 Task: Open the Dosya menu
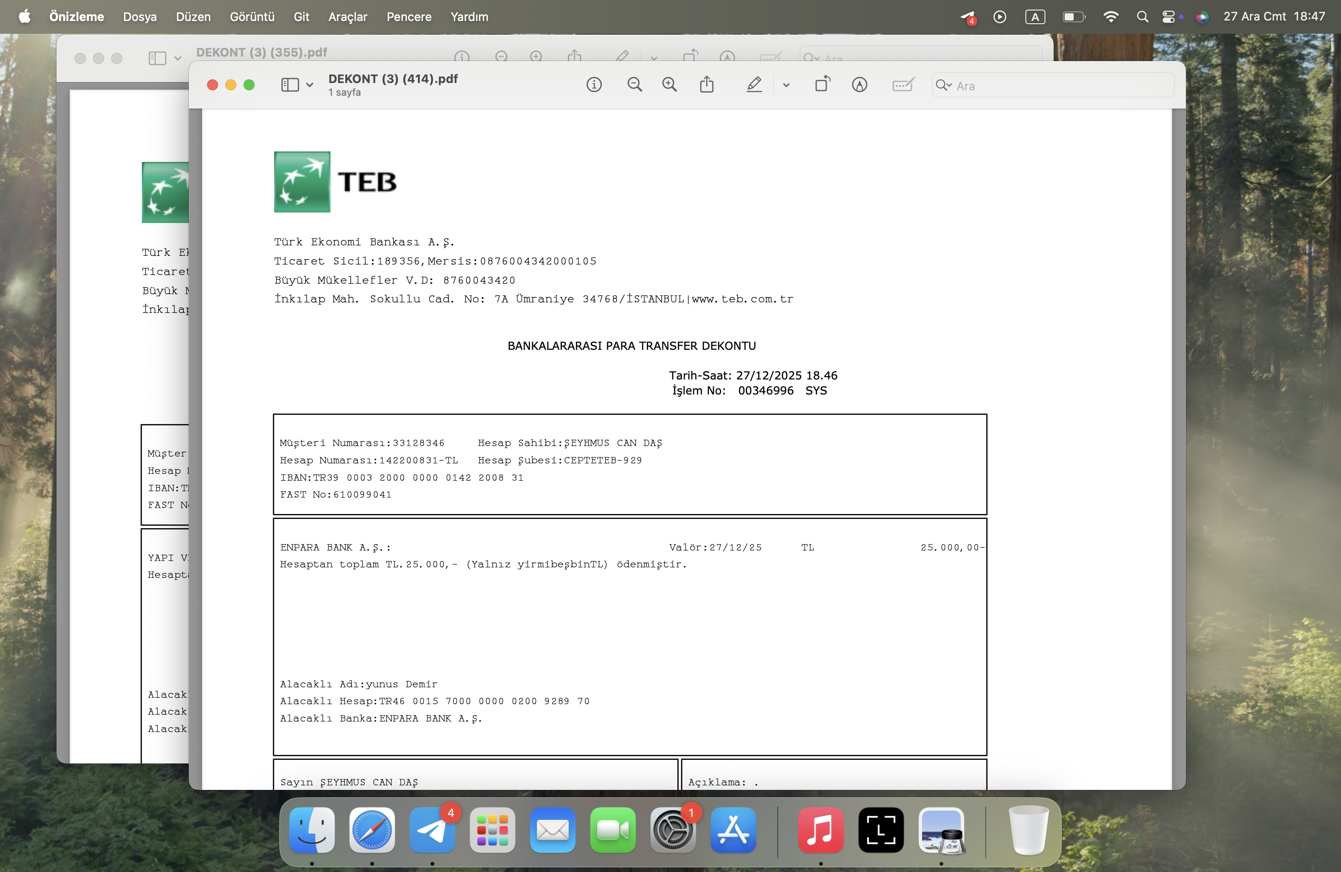click(x=140, y=17)
